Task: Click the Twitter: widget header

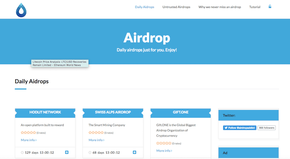Action: coord(248,116)
